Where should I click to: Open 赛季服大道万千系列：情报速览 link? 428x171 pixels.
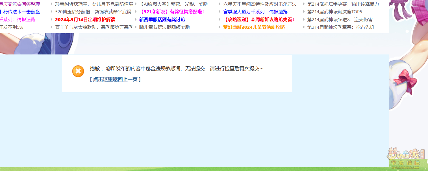(255, 12)
